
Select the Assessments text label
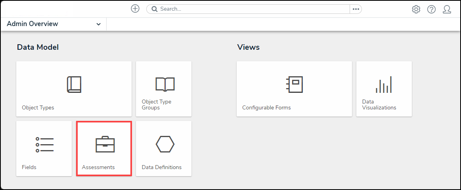pos(98,167)
